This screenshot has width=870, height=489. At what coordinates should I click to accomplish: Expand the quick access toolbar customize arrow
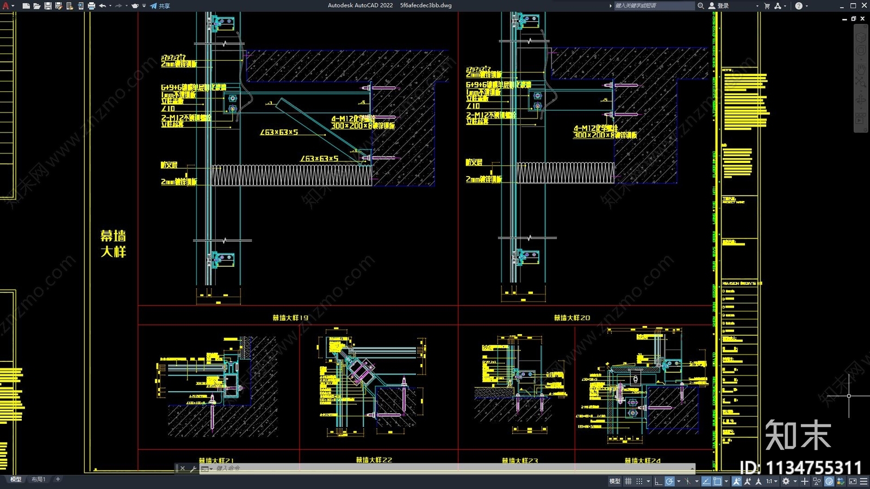[x=144, y=6]
